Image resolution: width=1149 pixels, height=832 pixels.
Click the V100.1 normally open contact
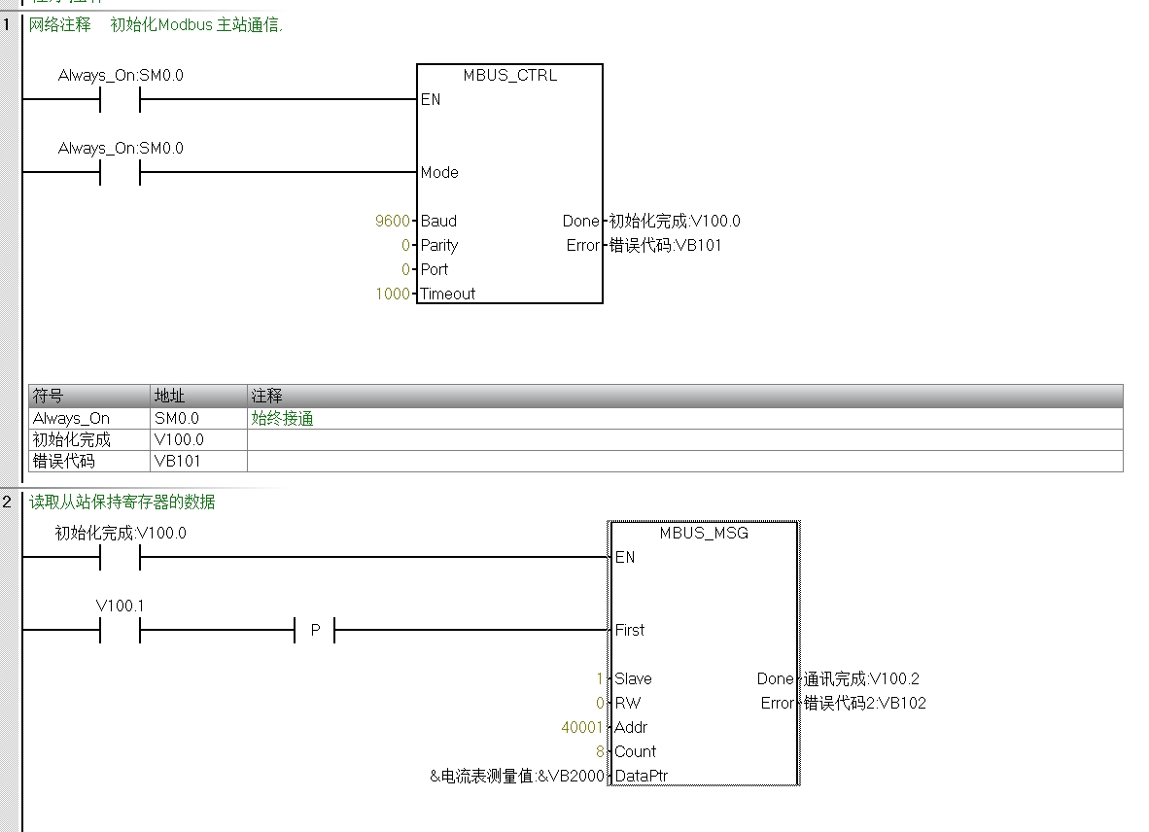point(121,631)
